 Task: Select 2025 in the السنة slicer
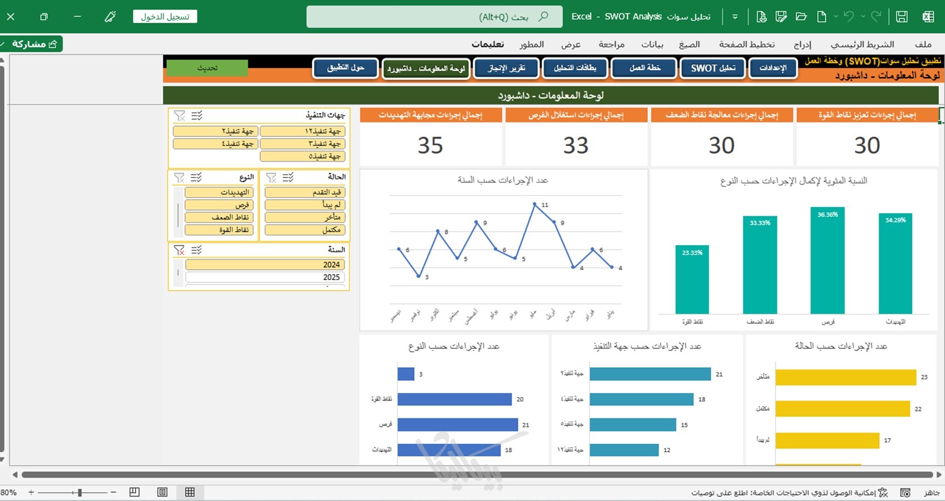pyautogui.click(x=264, y=277)
